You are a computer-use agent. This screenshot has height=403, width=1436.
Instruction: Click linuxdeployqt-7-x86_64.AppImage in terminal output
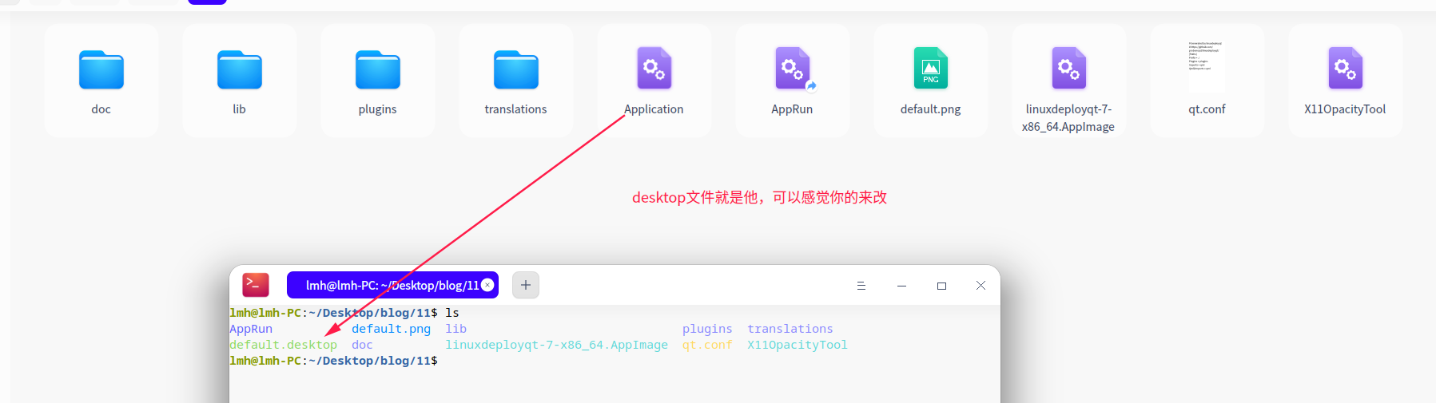pos(557,345)
